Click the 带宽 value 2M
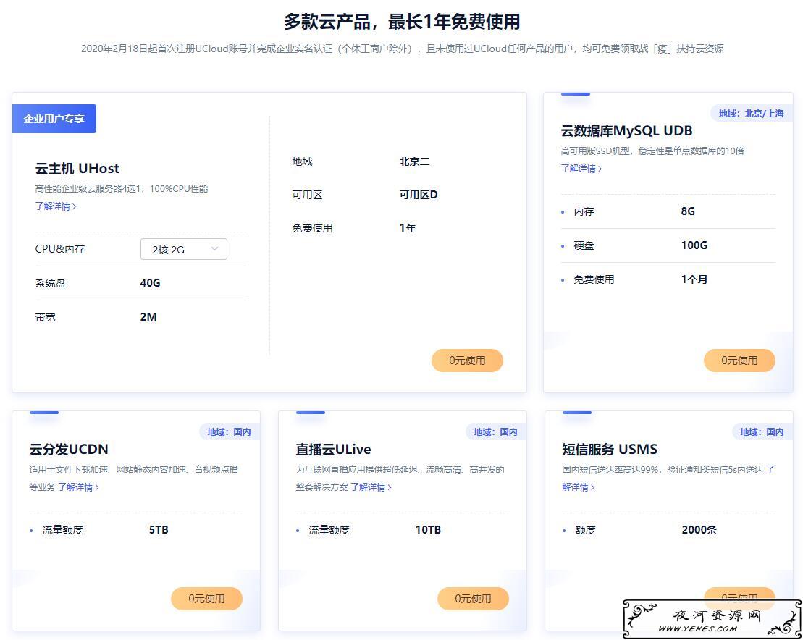This screenshot has height=640, width=803. [148, 317]
